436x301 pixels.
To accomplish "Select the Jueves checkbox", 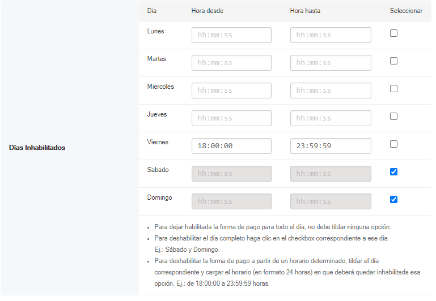I will tap(393, 116).
